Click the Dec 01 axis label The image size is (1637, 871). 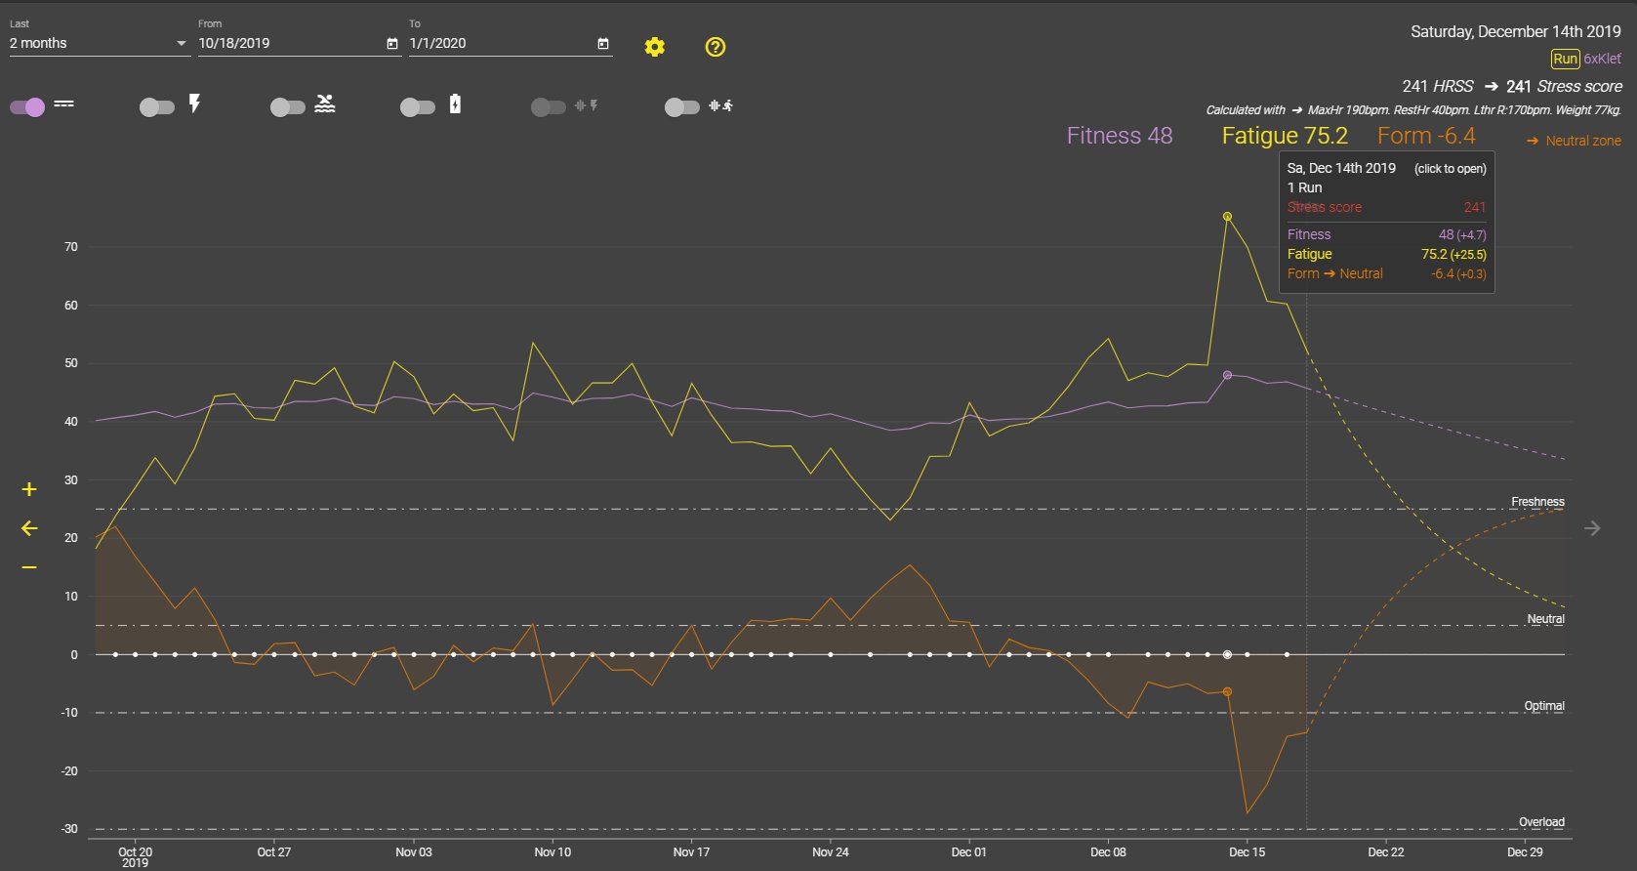coord(968,851)
